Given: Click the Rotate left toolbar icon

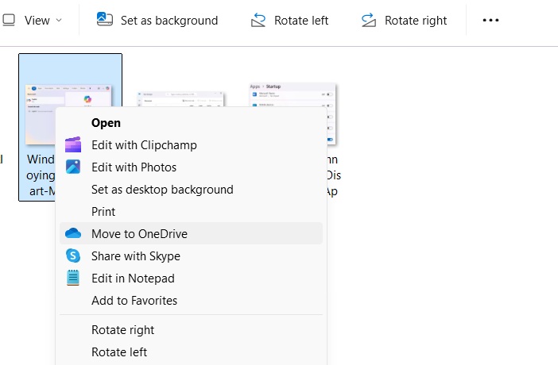Looking at the screenshot, I should pos(258,21).
